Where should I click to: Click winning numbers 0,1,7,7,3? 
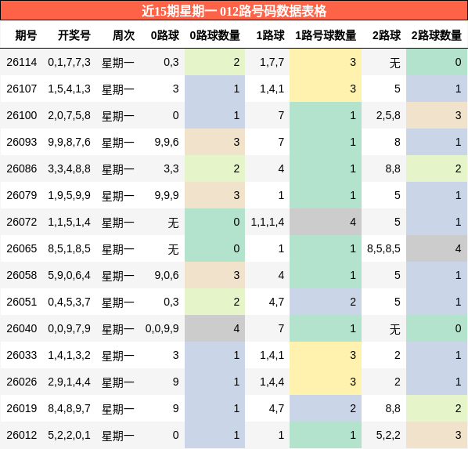coord(69,62)
